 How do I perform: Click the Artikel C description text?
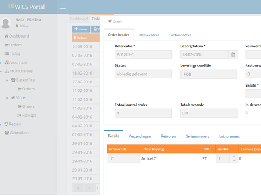coord(149,158)
